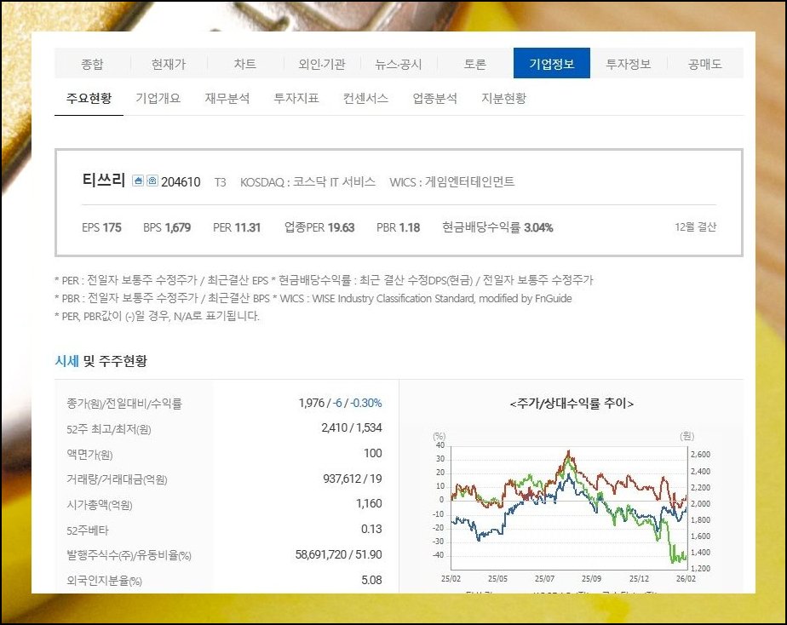Click the 주가/상대수익률 추이 chart title
This screenshot has height=625, width=787.
point(572,404)
